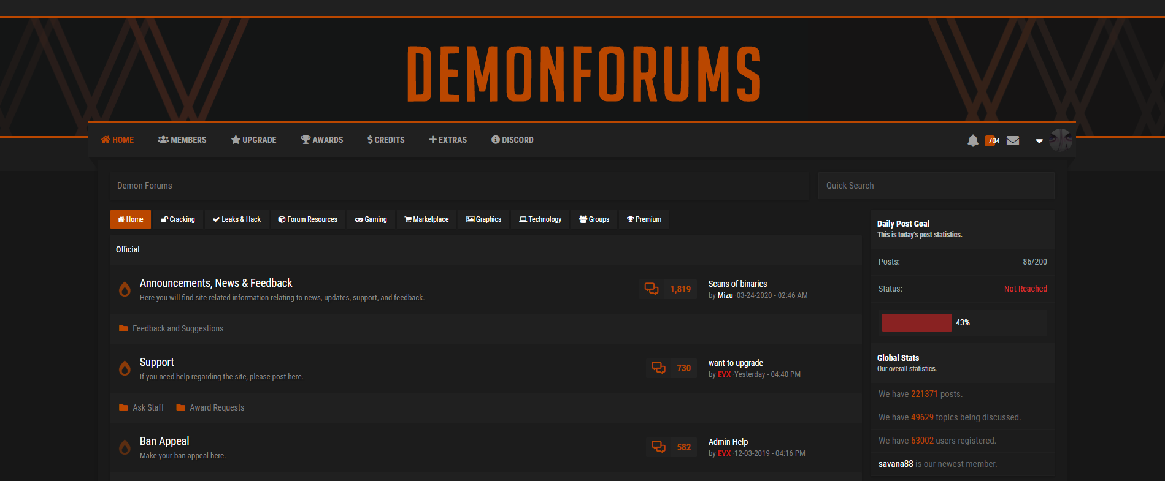Switch to the Cracking tab
Image resolution: width=1165 pixels, height=481 pixels.
[x=178, y=219]
